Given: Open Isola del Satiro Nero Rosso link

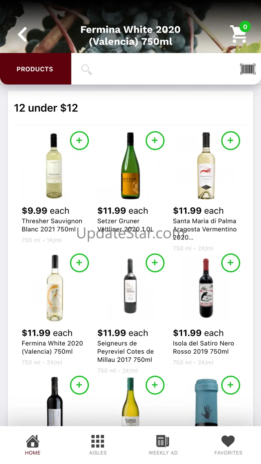Looking at the screenshot, I should (203, 347).
